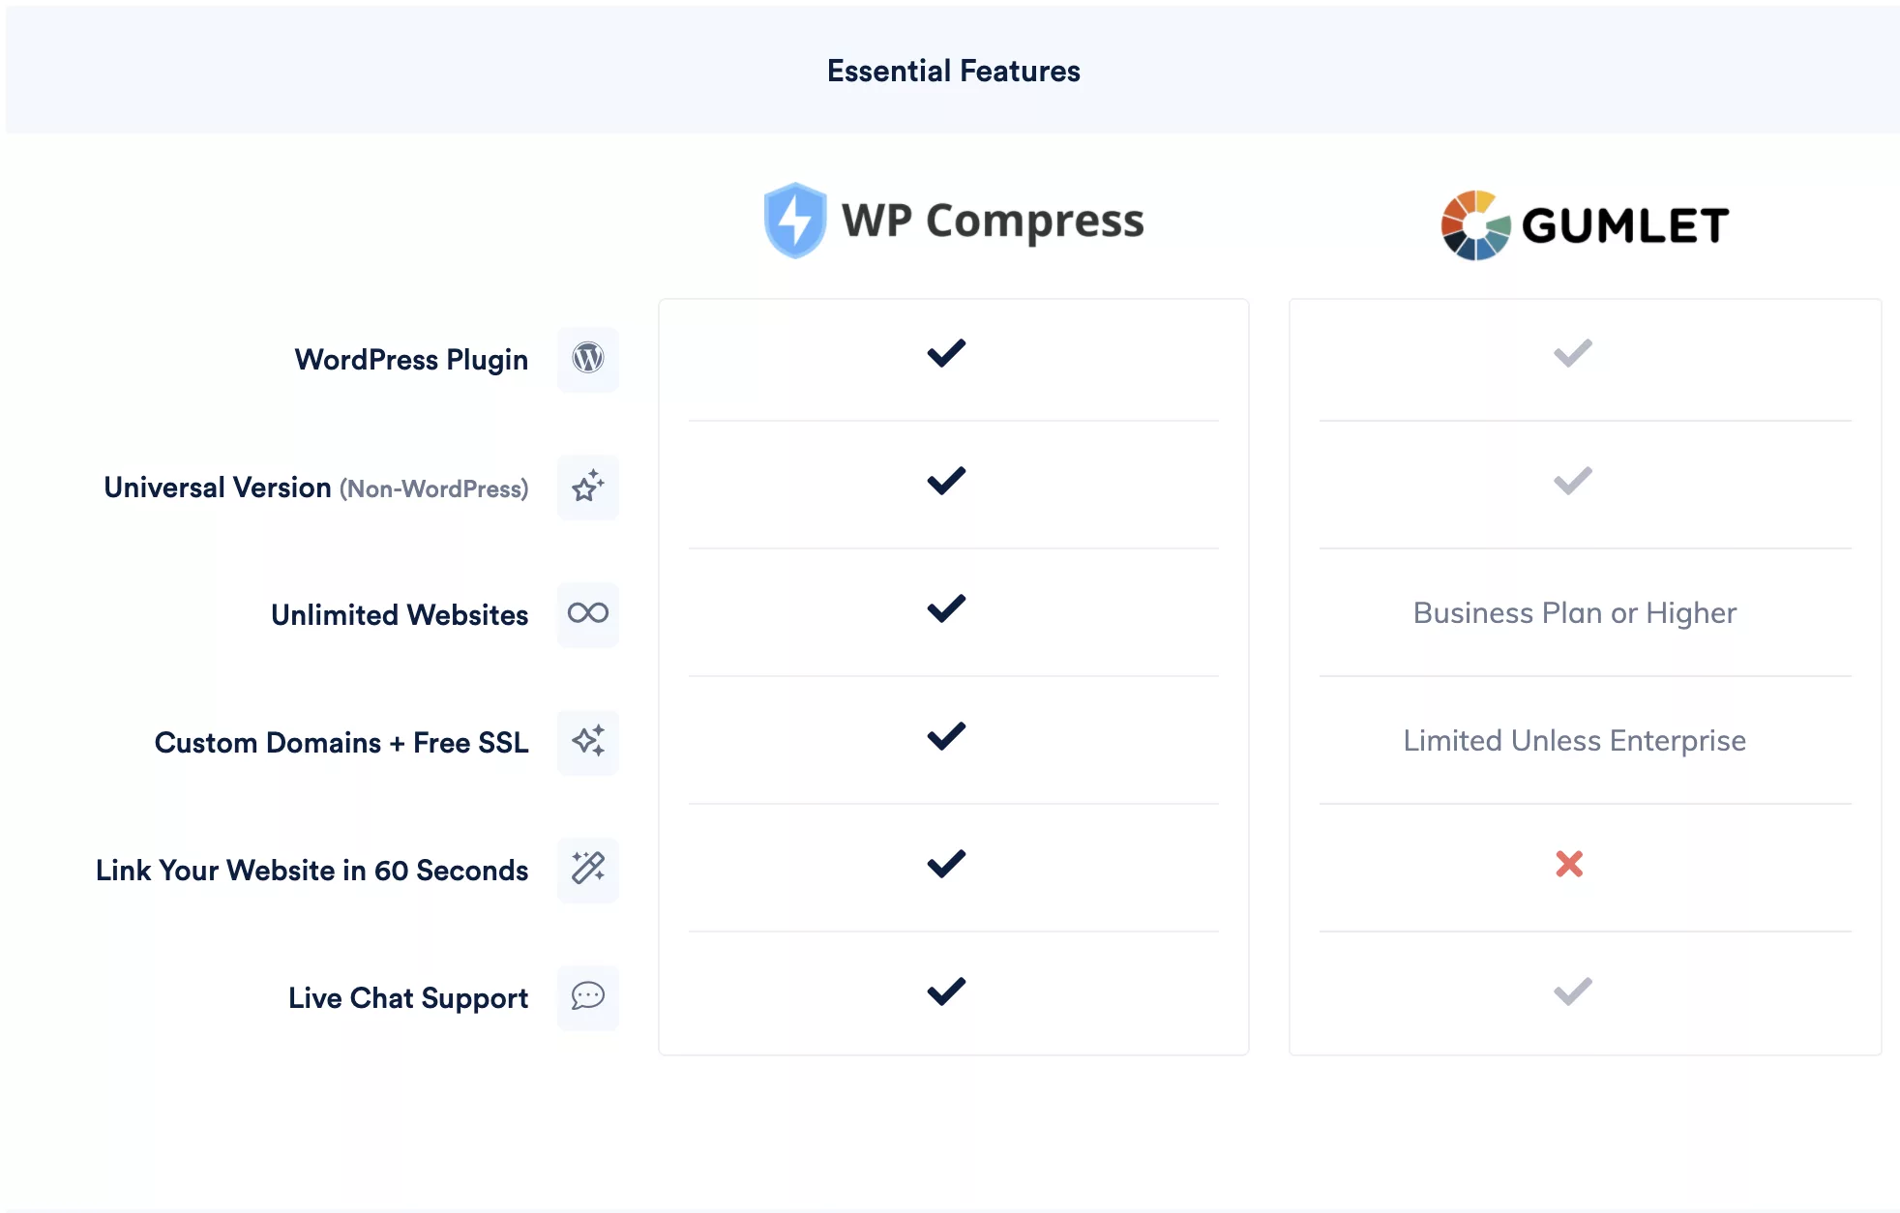Click the infinity icon for Unlimited Websites
1900x1213 pixels.
(x=588, y=613)
